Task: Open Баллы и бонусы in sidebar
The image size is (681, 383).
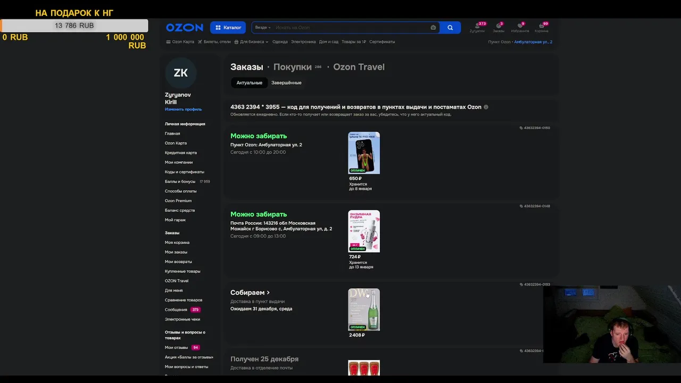Action: pos(180,181)
